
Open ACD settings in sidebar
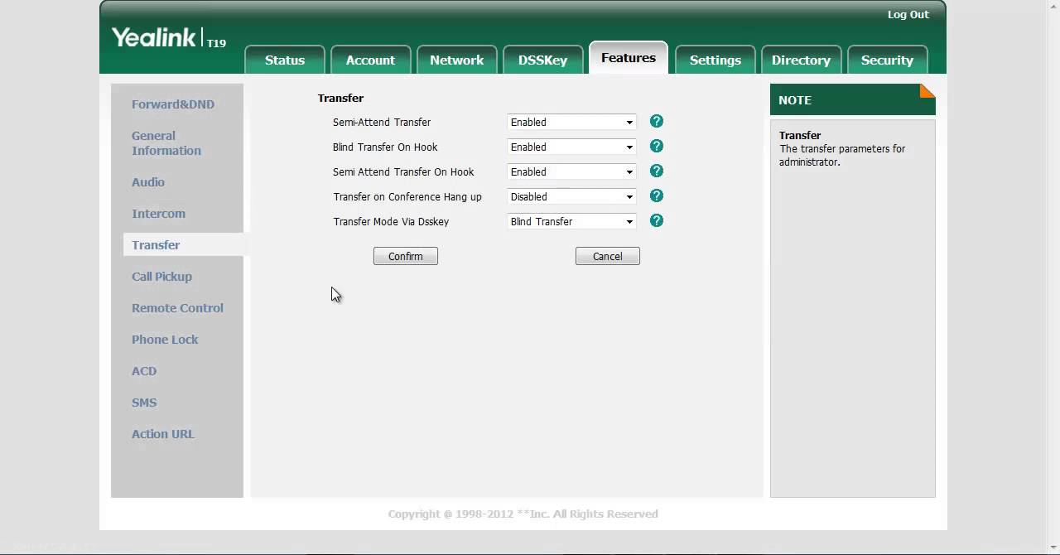click(144, 371)
